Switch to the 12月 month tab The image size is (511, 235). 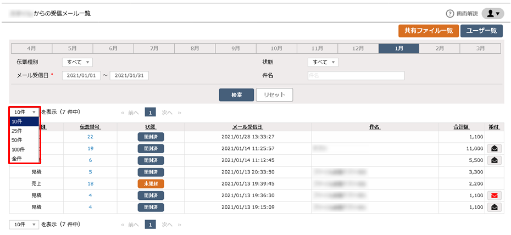tap(358, 48)
